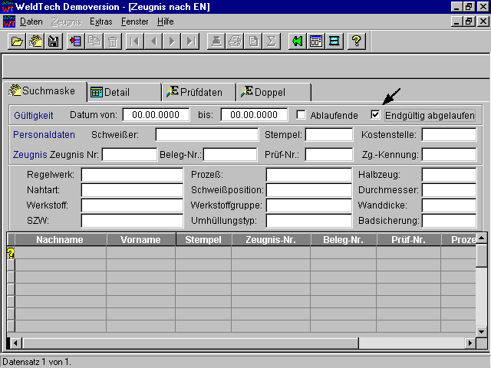The height and width of the screenshot is (368, 491).
Task: Click the question mark help icon
Action: coord(356,41)
